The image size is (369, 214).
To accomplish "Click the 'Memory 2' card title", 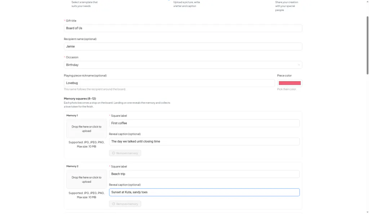I will click(x=72, y=166).
